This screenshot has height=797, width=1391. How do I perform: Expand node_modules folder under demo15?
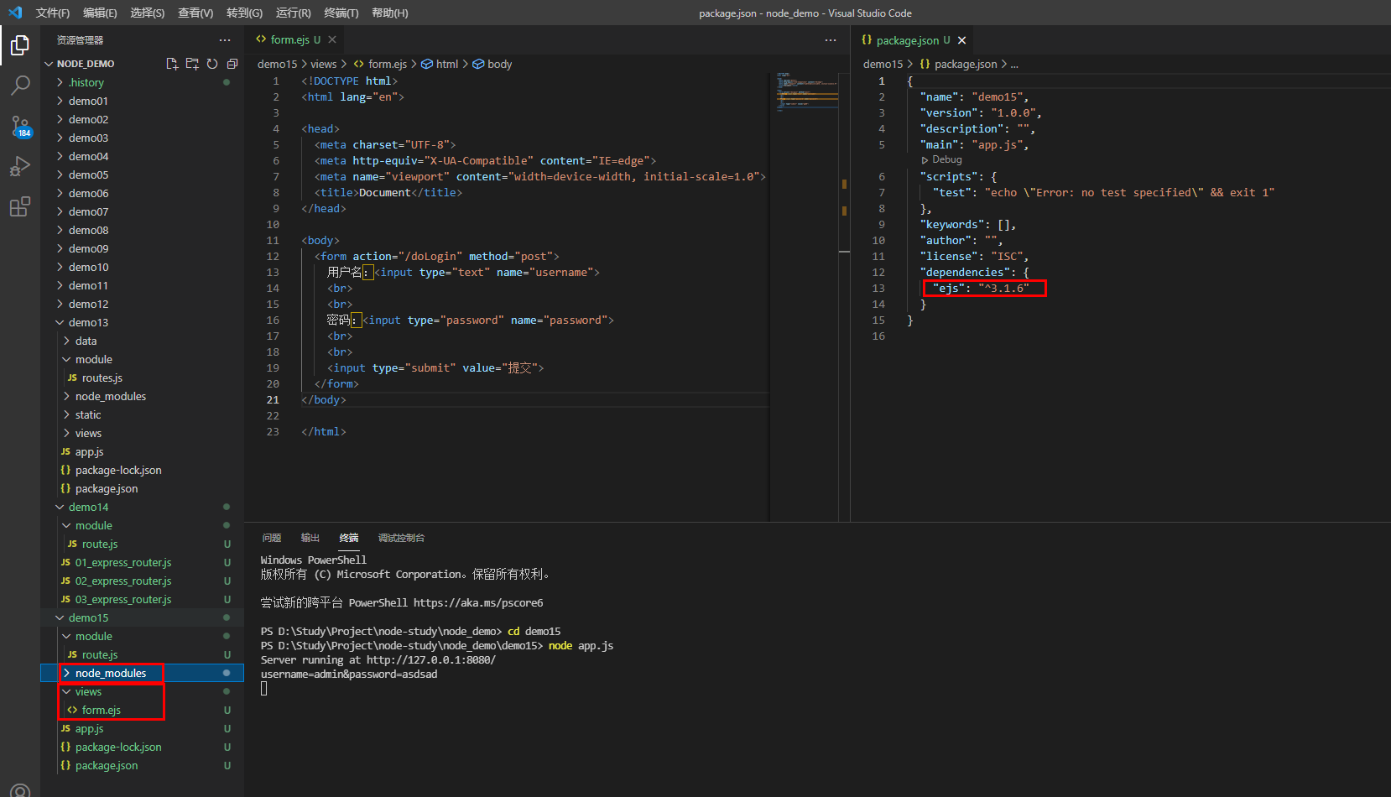click(x=142, y=673)
